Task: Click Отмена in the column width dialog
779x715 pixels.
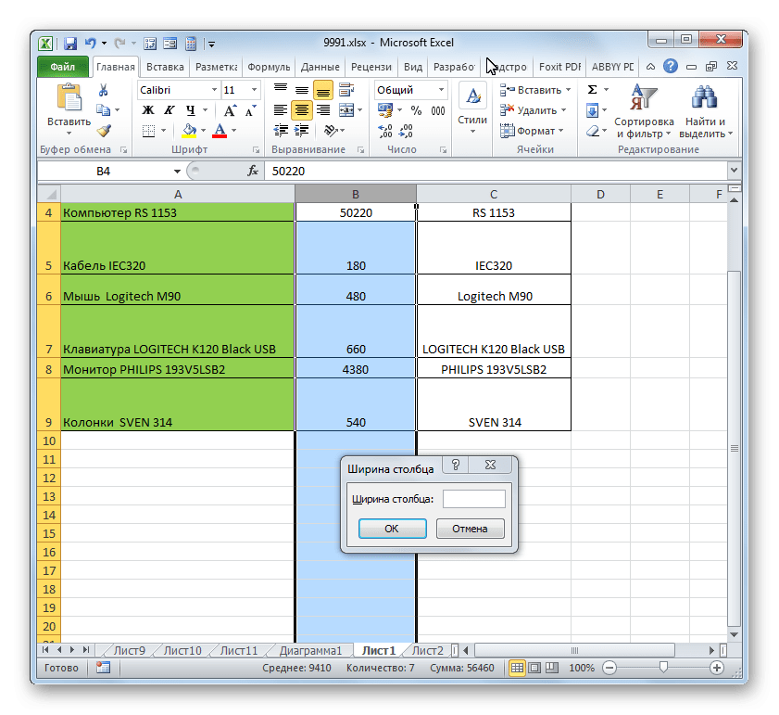Action: click(x=470, y=529)
